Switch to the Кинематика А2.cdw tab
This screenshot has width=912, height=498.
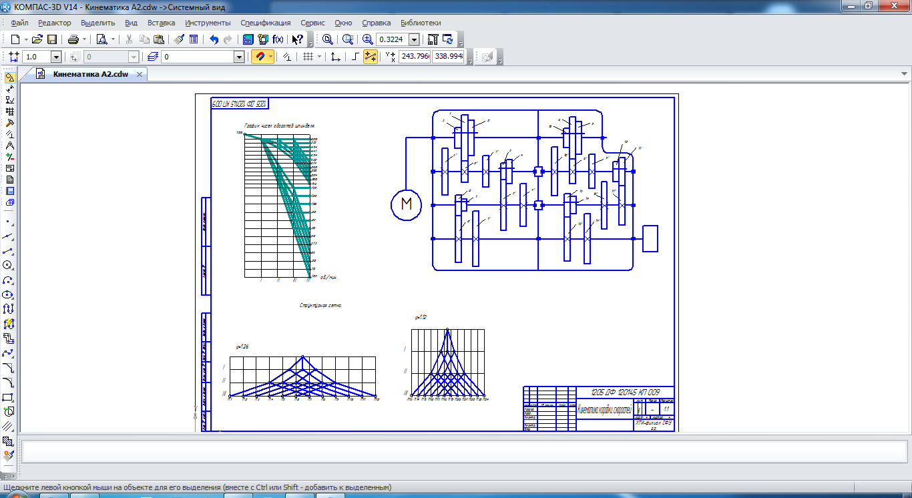pyautogui.click(x=91, y=74)
